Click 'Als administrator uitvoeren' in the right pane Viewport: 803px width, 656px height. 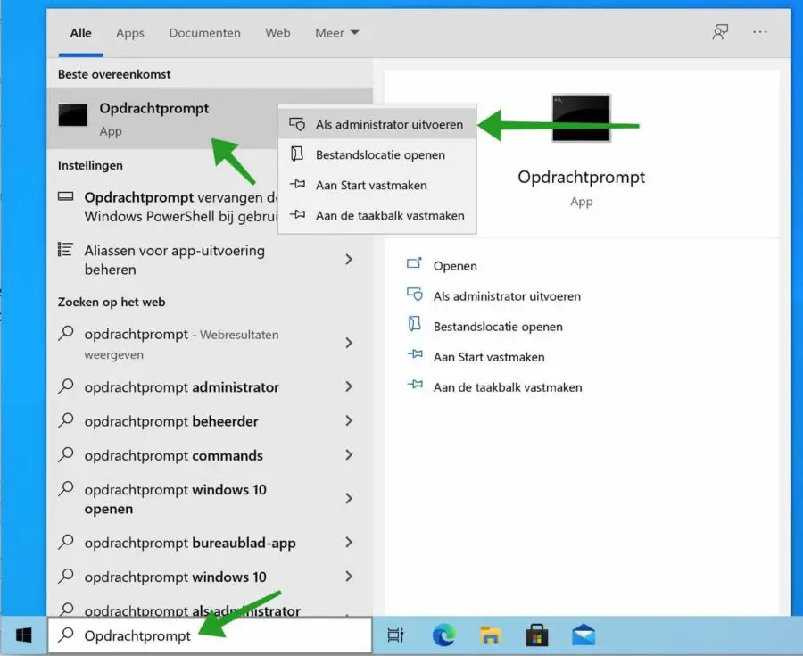[x=507, y=296]
